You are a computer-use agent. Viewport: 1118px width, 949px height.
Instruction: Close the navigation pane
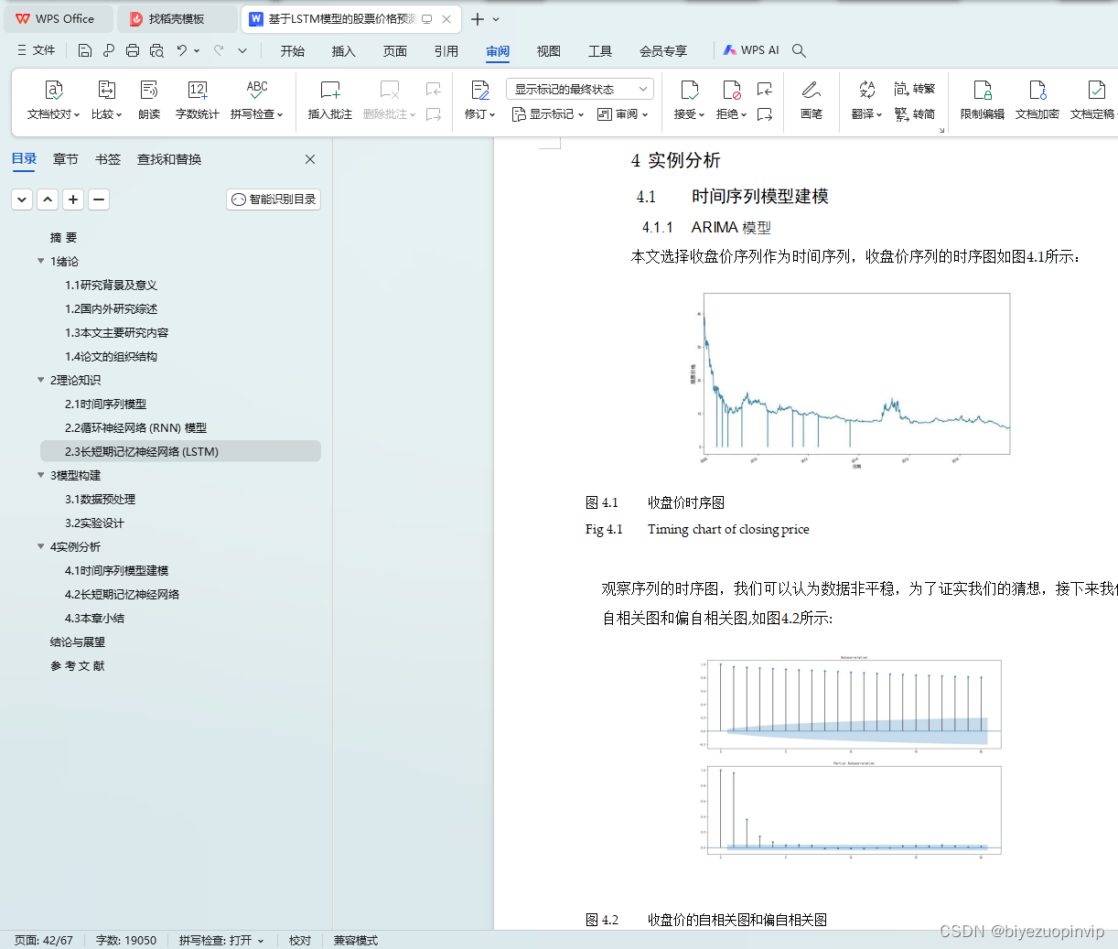[x=310, y=159]
